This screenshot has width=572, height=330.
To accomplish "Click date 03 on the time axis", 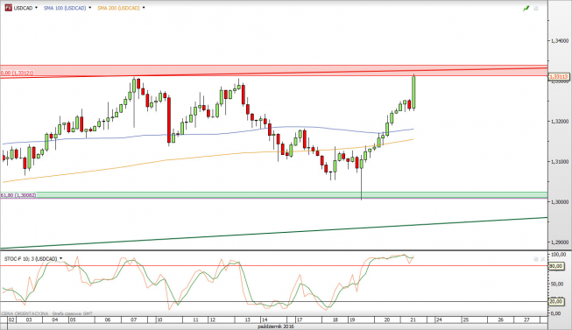I will point(29,319).
